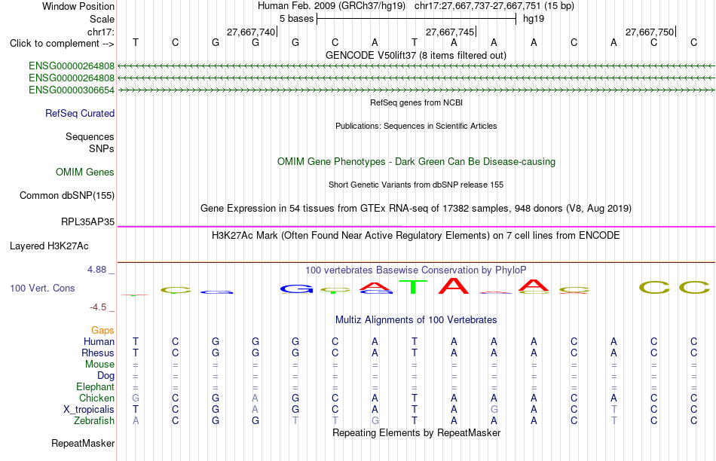This screenshot has width=716, height=461.
Task: Click the Common dbSNP(155) track label
Action: (x=66, y=195)
